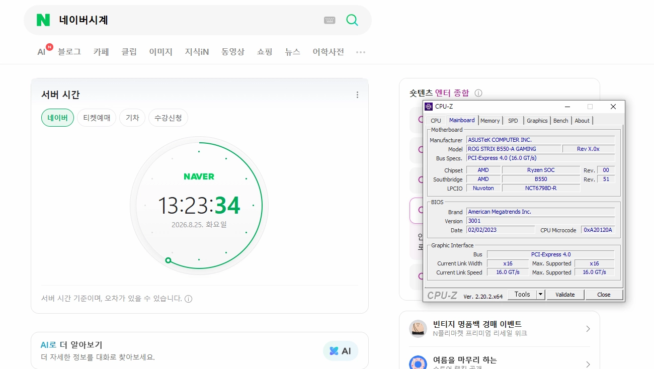654x369 pixels.
Task: Click the green Naver N logo
Action: click(43, 20)
